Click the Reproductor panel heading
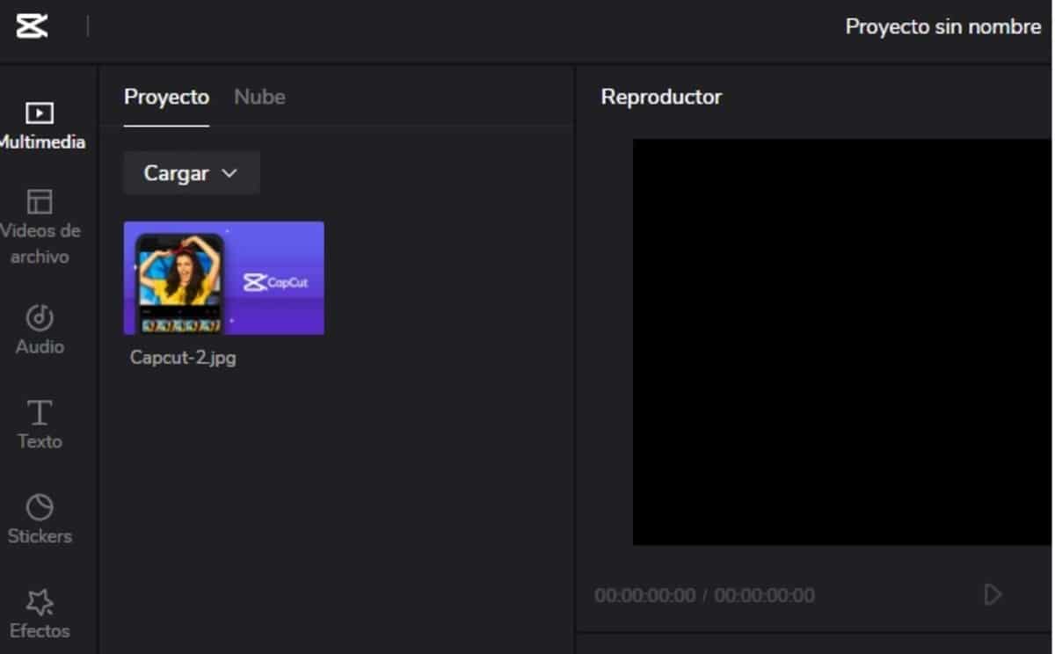The image size is (1055, 654). click(x=661, y=97)
